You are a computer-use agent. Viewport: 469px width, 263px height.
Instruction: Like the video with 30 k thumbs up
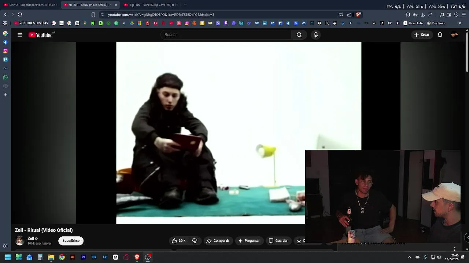pyautogui.click(x=179, y=241)
